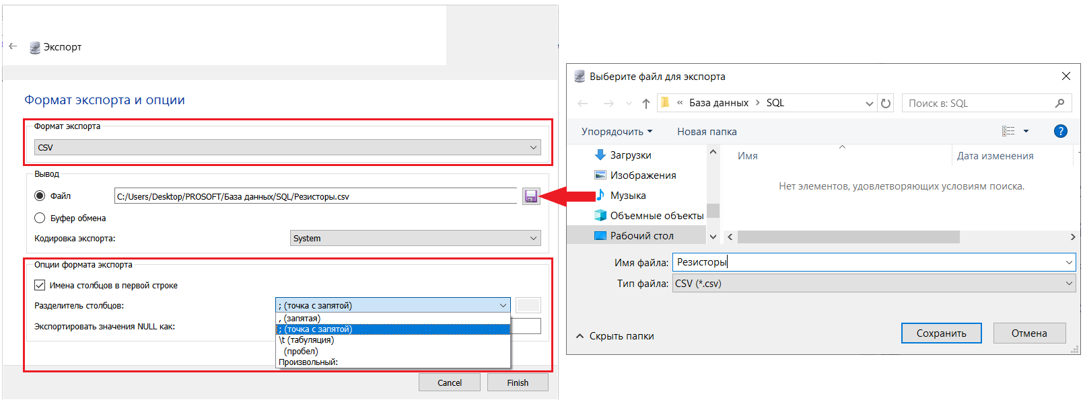1083x404 pixels.
Task: Click horizontal scrollbar right arrow
Action: (x=1073, y=237)
